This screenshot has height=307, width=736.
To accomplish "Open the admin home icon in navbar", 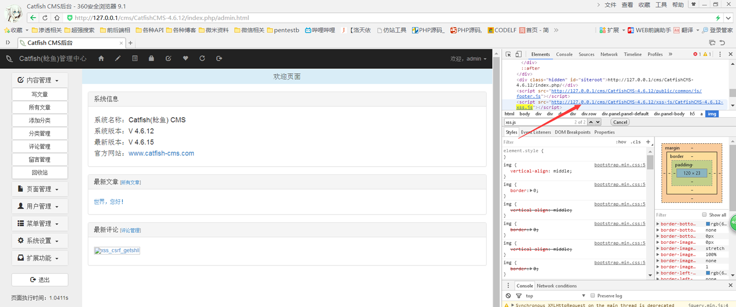I will pos(101,58).
